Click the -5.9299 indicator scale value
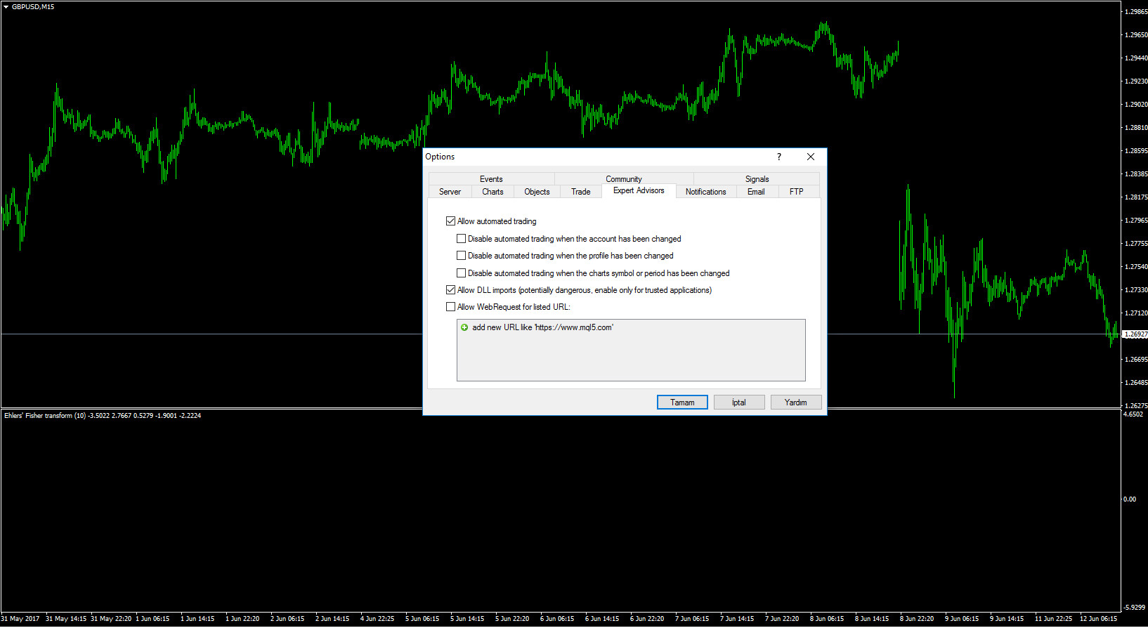This screenshot has height=628, width=1148. [1135, 608]
